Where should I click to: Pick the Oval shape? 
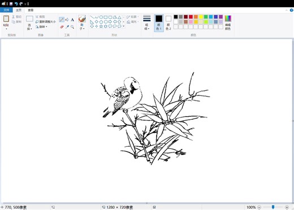pos(101,17)
